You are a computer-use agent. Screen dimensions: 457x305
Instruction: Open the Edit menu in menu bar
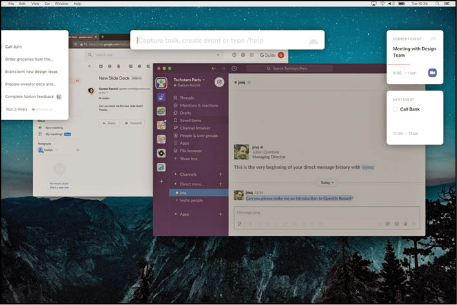[23, 4]
